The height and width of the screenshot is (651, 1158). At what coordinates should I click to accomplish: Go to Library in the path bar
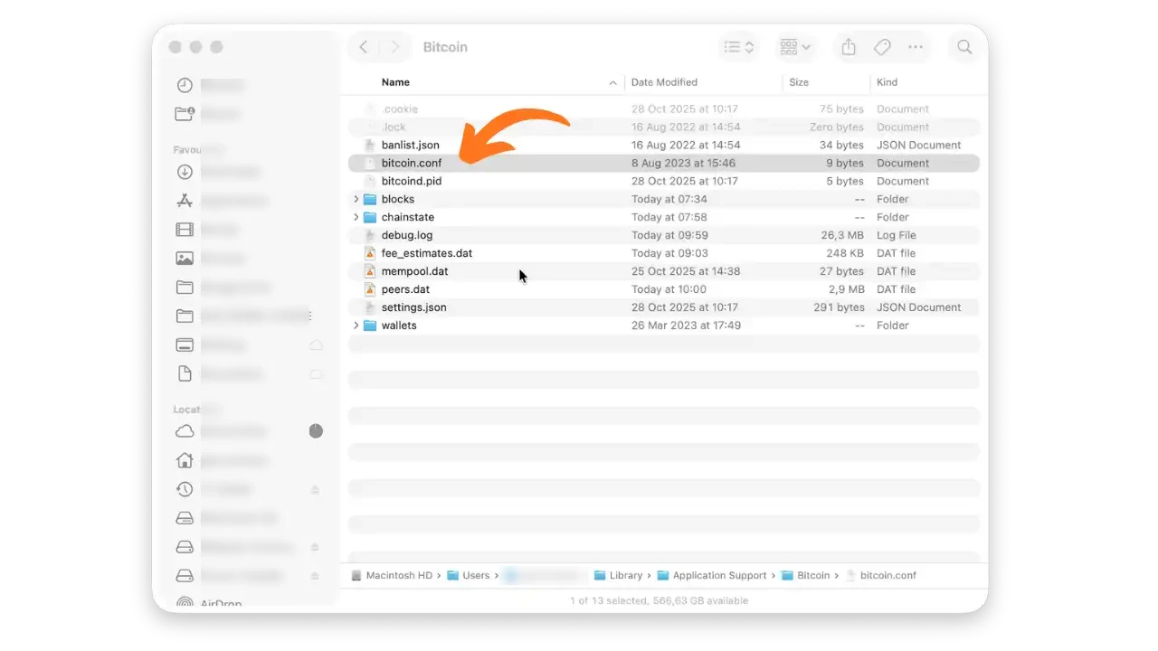[624, 575]
